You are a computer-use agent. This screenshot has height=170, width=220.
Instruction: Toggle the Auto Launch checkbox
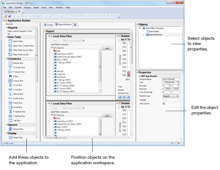point(164,104)
